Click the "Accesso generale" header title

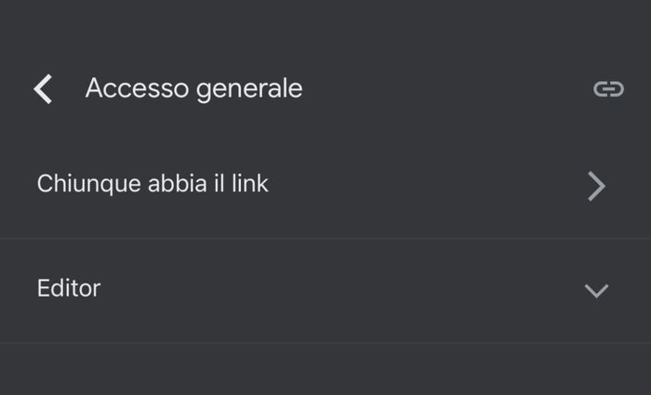click(x=193, y=88)
